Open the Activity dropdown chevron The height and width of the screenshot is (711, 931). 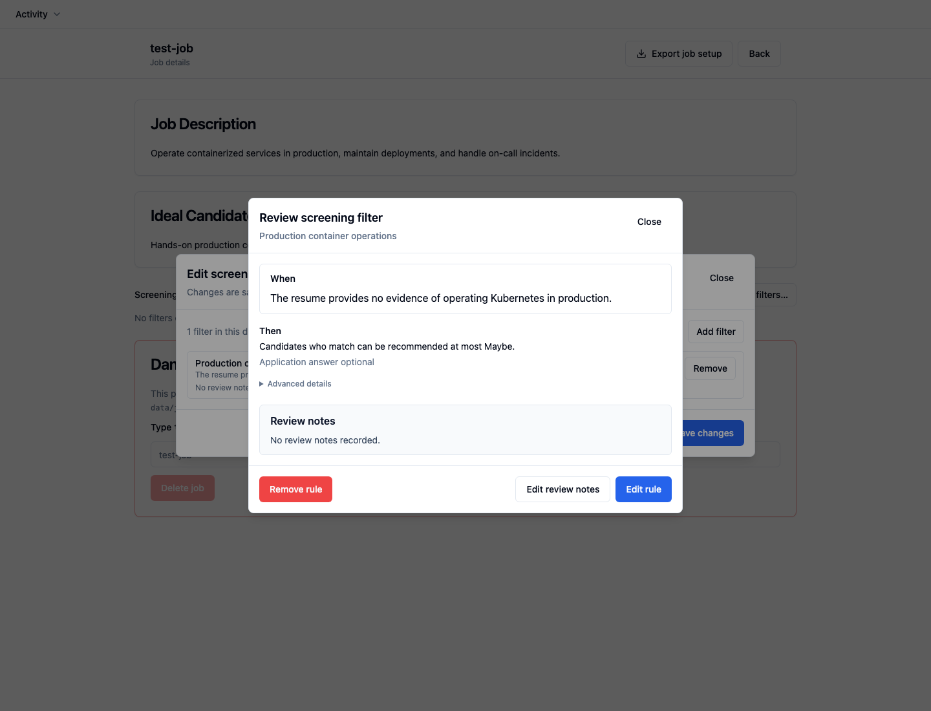click(x=57, y=14)
